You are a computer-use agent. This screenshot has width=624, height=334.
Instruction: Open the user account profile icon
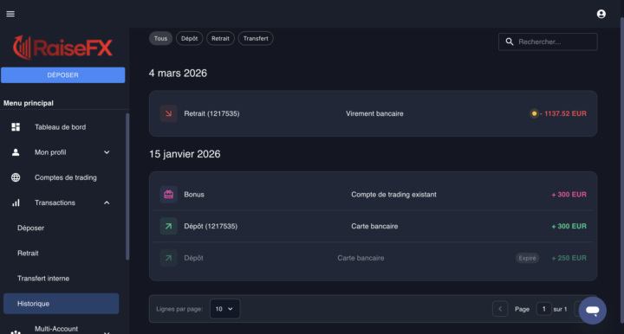point(601,14)
